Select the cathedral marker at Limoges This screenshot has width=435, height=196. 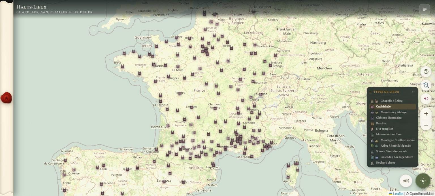click(192, 107)
